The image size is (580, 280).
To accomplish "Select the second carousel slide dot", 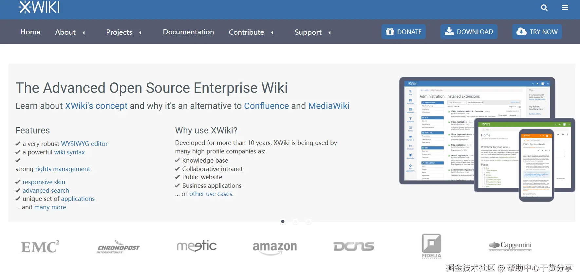I will coord(295,221).
